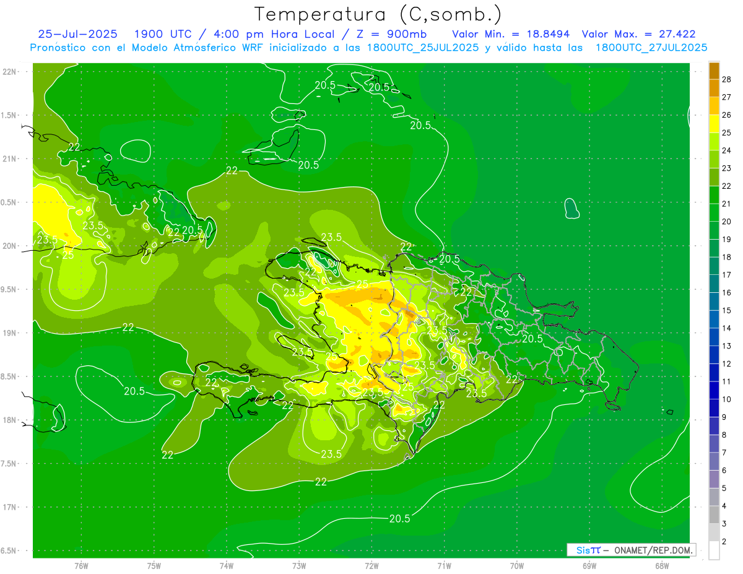Image resolution: width=743 pixels, height=574 pixels.
Task: Click the 'ONAMET/REP.DOM.' credit label
Action: (x=654, y=550)
